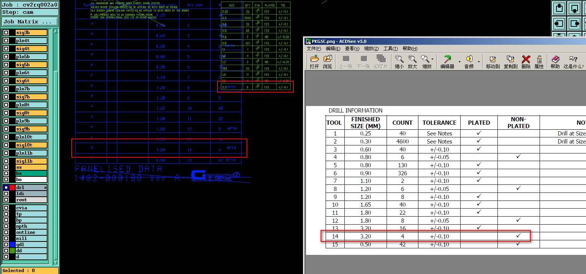The height and width of the screenshot is (274, 586).
Task: Click the DRILL INFORMATION heading in image
Action: click(356, 111)
